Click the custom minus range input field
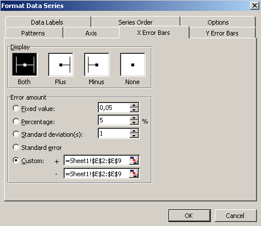261x226 pixels. 97,174
